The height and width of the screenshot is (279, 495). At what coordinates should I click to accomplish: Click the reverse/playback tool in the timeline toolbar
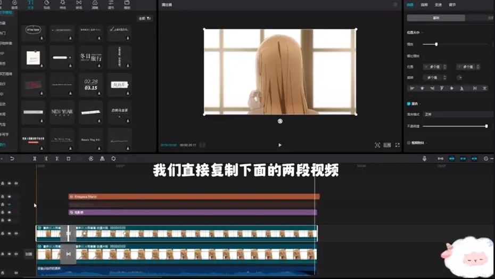tap(91, 159)
